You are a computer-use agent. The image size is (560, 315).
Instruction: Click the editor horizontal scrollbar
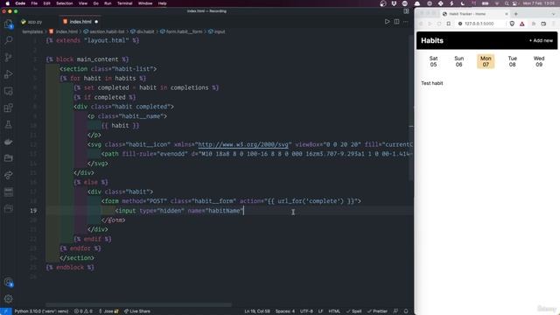coord(138,305)
